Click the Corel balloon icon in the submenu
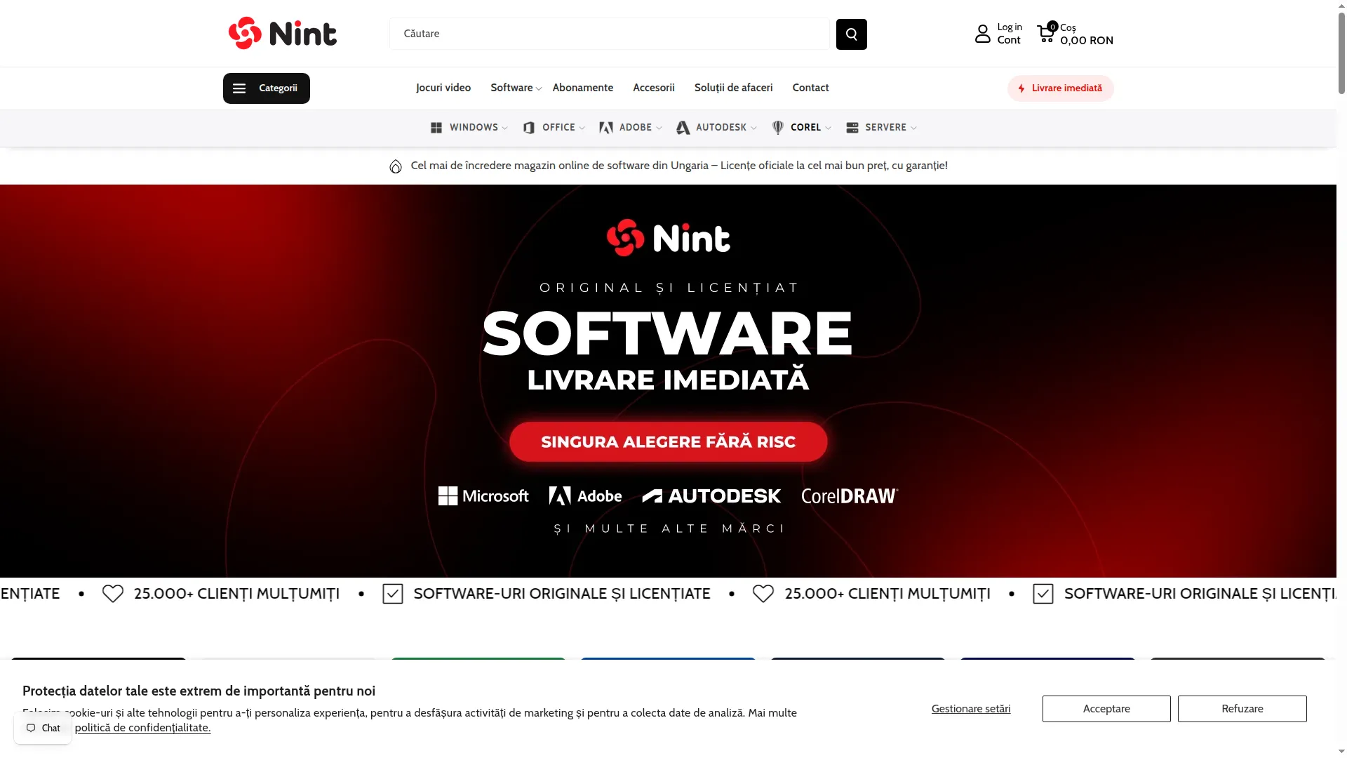 pyautogui.click(x=778, y=128)
